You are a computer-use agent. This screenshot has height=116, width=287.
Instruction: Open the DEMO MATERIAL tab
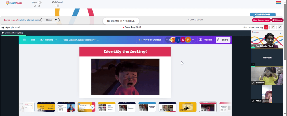tap(121, 21)
